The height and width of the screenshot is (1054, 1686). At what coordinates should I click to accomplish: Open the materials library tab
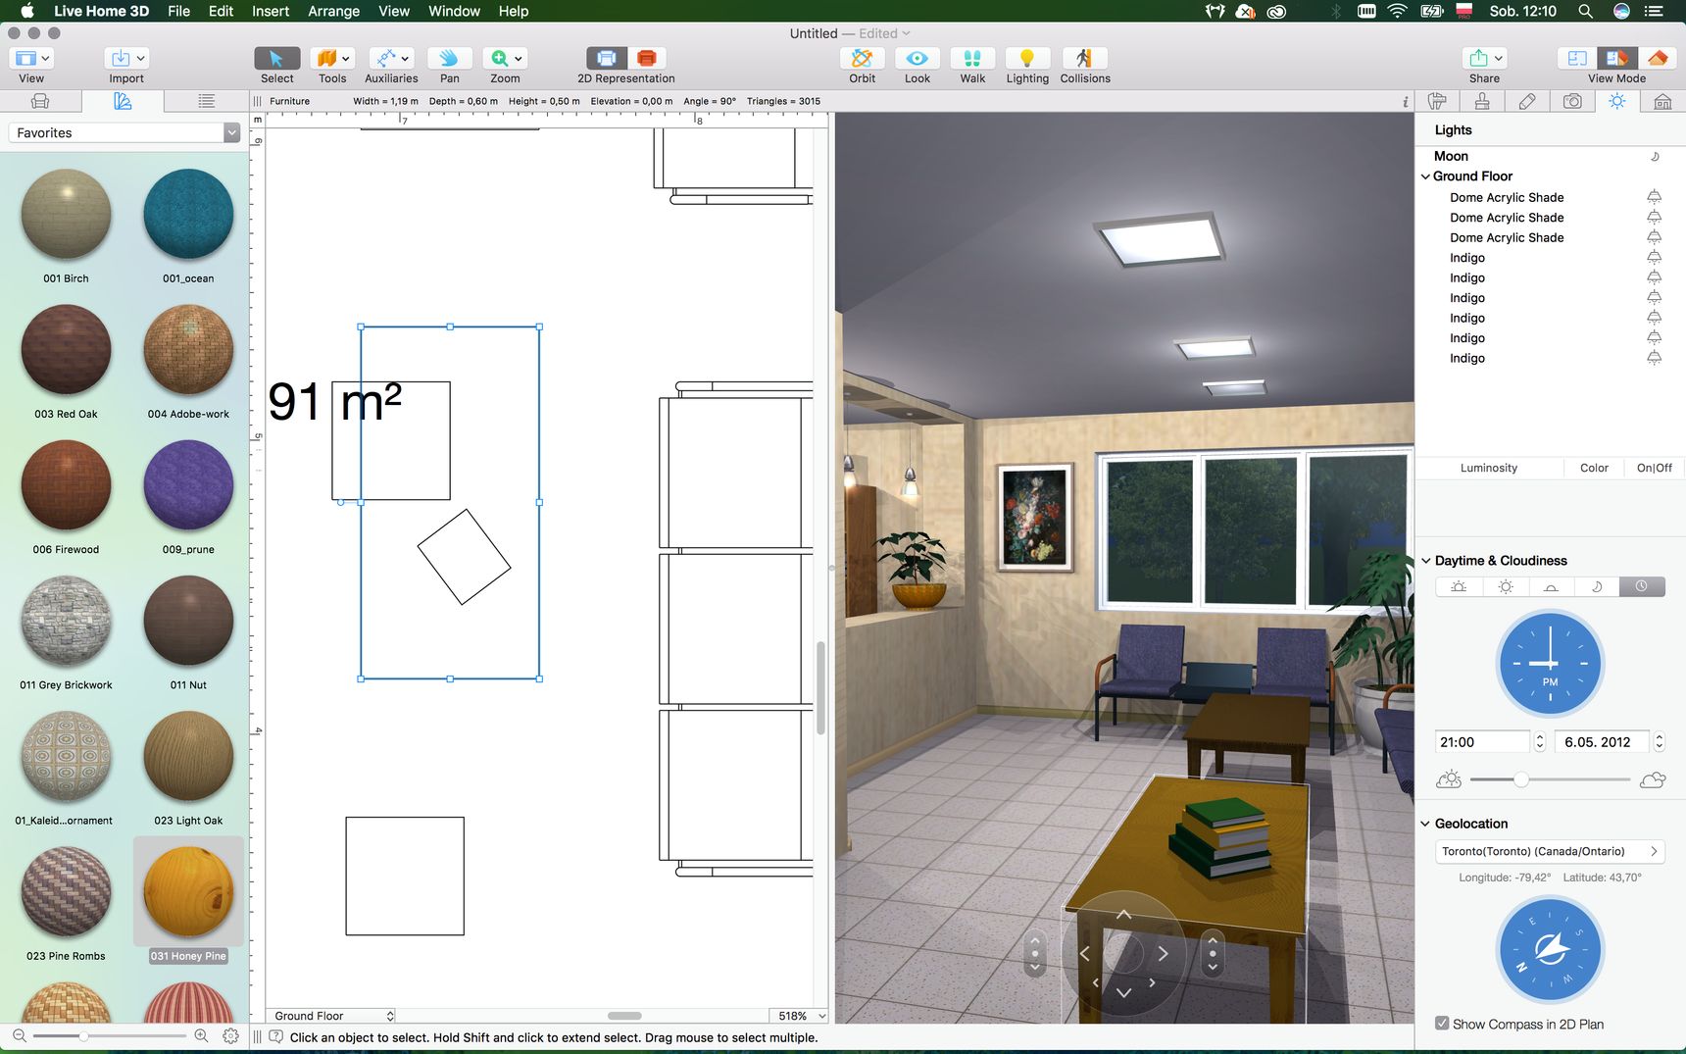(x=123, y=101)
